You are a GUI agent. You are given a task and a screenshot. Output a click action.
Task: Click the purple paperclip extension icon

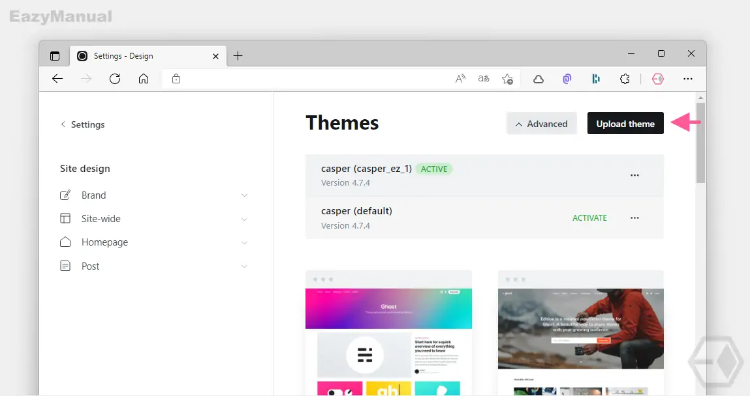coord(567,79)
